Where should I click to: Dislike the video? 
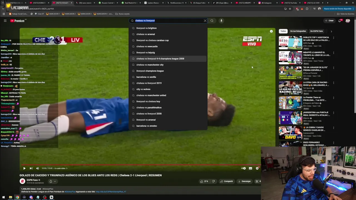click(x=213, y=181)
